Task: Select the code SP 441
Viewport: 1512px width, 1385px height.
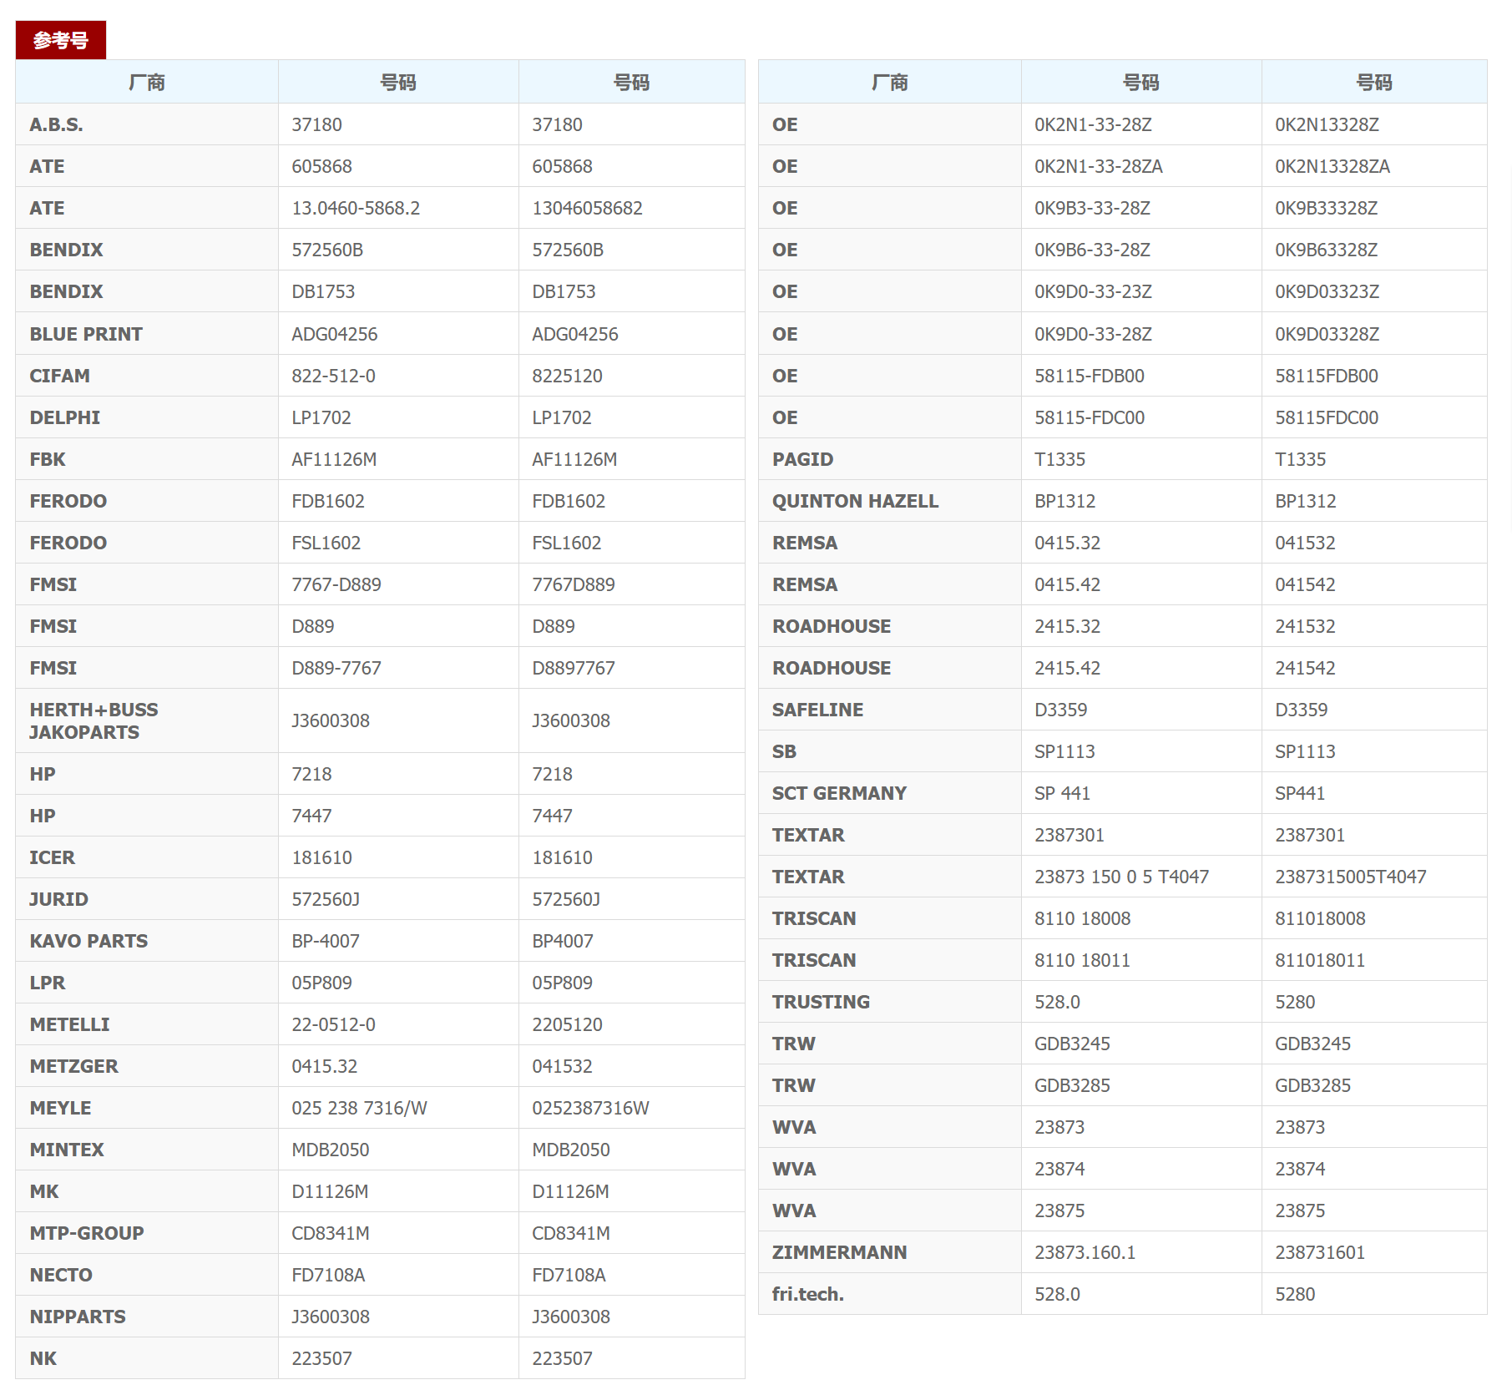Action: coord(1062,793)
